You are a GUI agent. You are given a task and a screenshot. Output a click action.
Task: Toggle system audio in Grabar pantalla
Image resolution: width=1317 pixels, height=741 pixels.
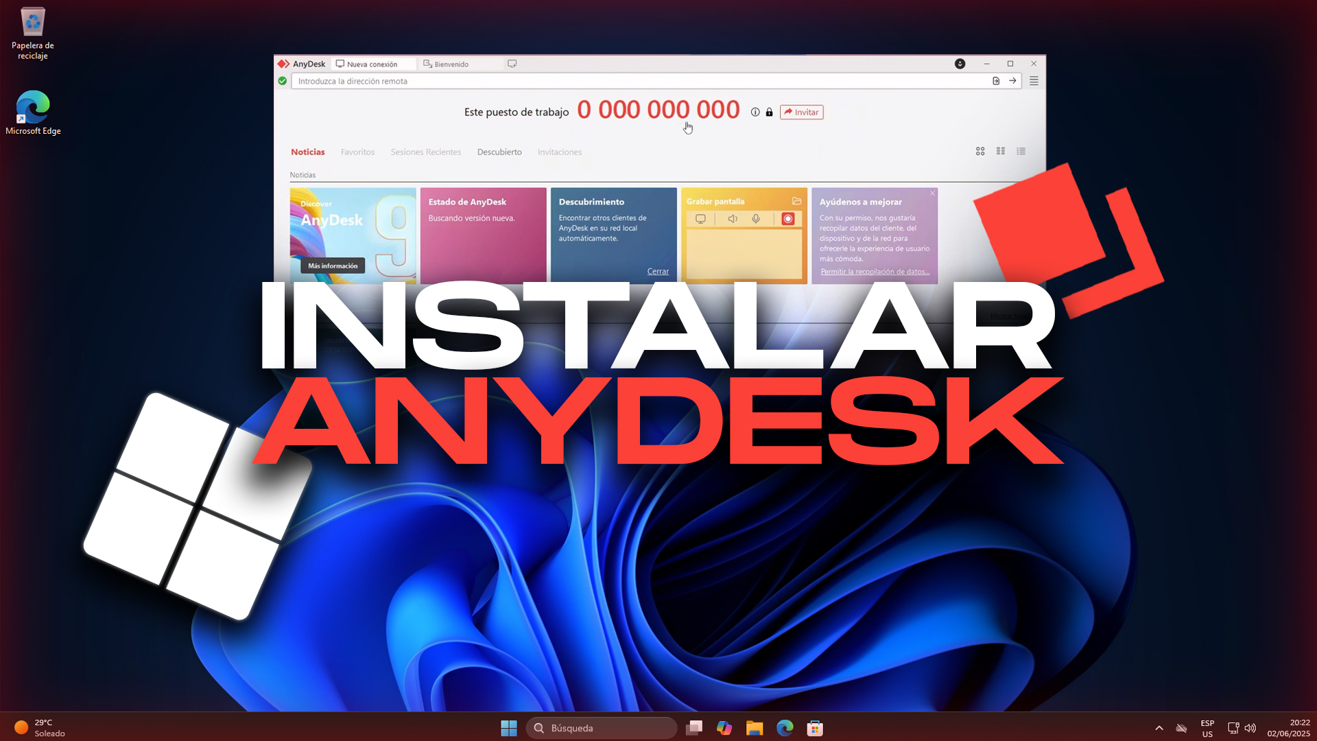732,218
